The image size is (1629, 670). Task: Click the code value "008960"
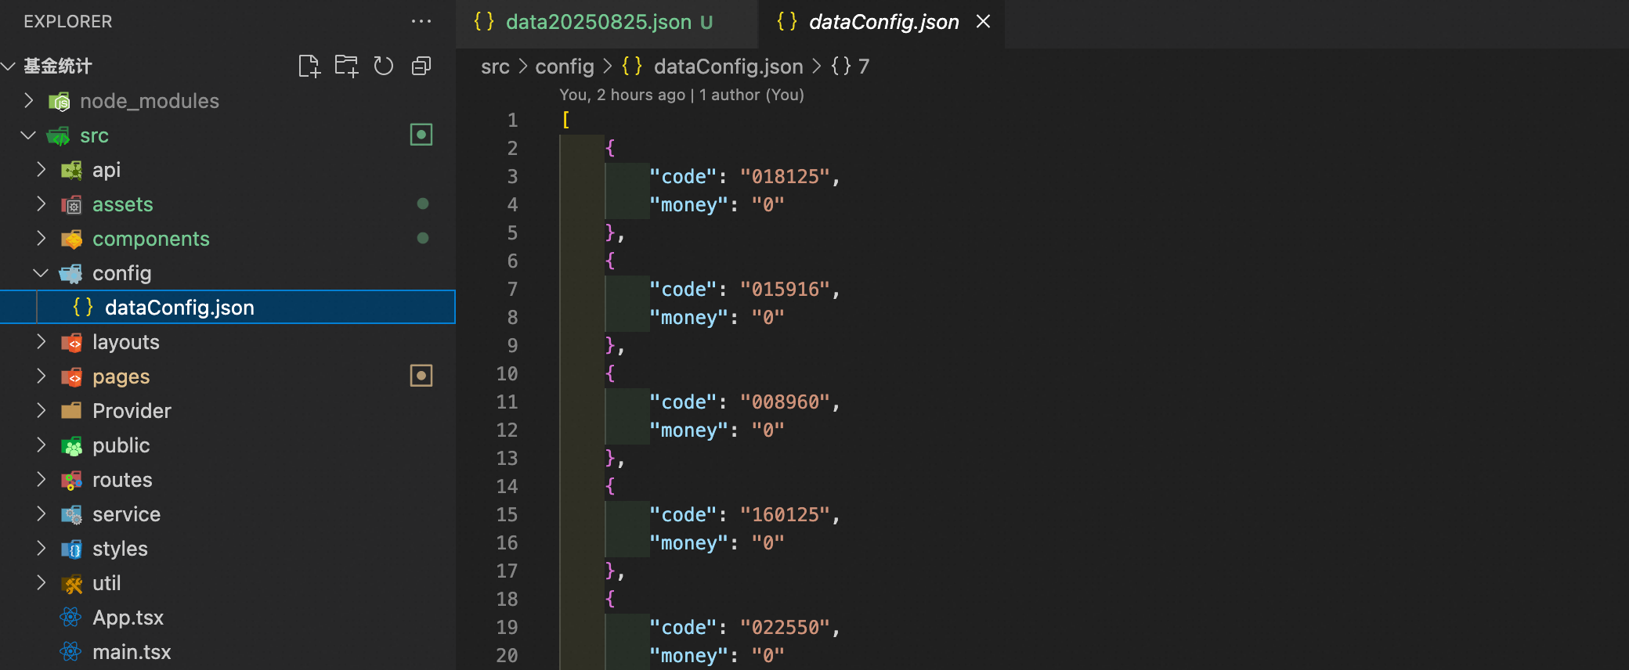click(x=785, y=402)
